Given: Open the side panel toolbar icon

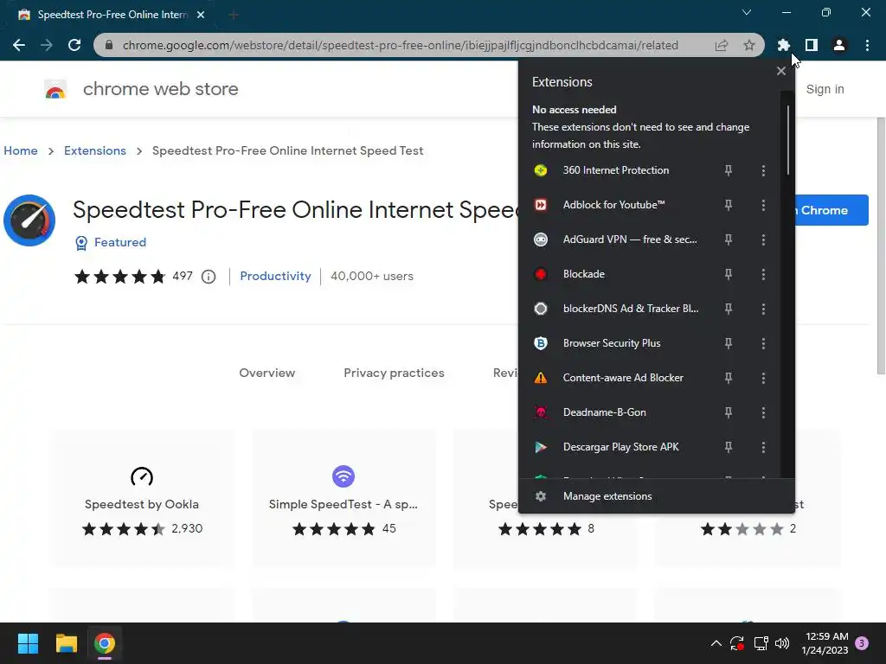Looking at the screenshot, I should tap(811, 45).
